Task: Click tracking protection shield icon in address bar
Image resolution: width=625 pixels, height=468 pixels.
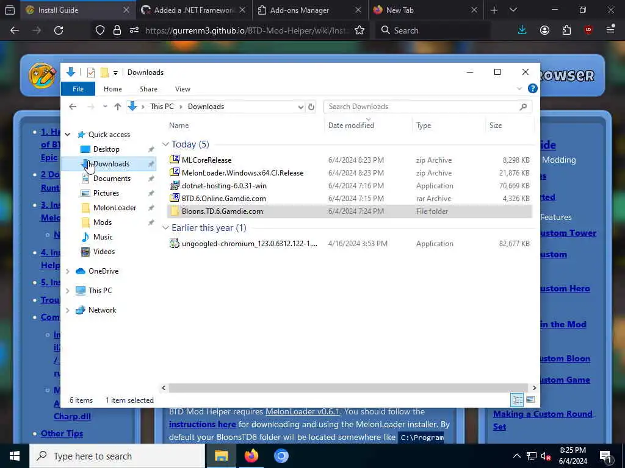Action: (x=99, y=30)
